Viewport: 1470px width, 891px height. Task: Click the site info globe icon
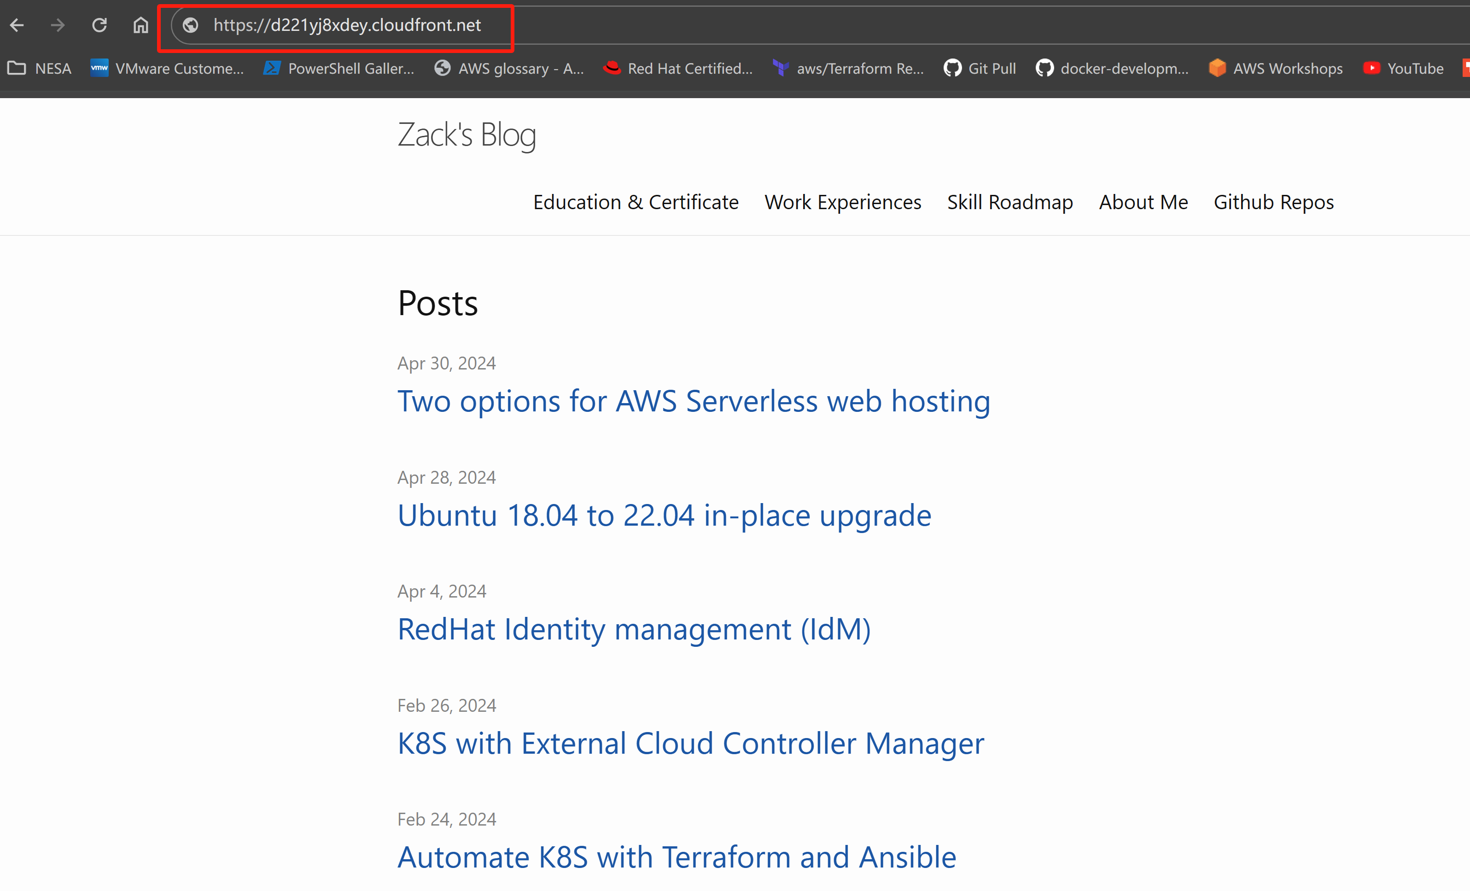click(x=190, y=25)
